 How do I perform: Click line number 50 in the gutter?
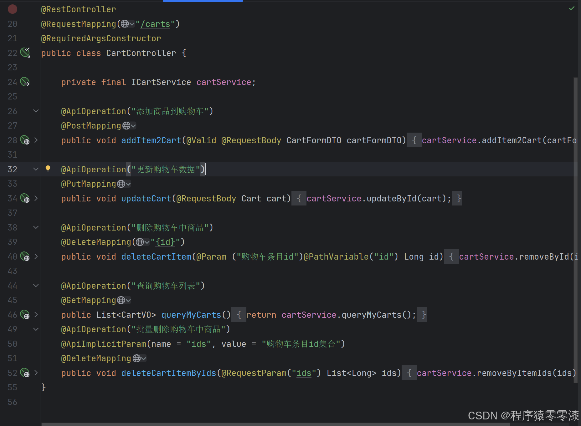pyautogui.click(x=13, y=344)
